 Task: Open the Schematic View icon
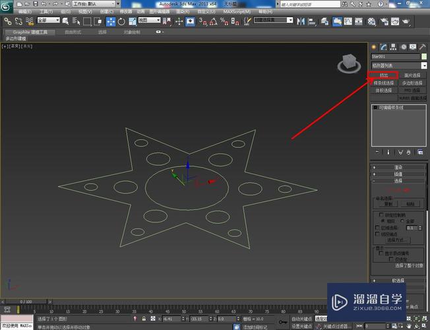pyautogui.click(x=359, y=21)
